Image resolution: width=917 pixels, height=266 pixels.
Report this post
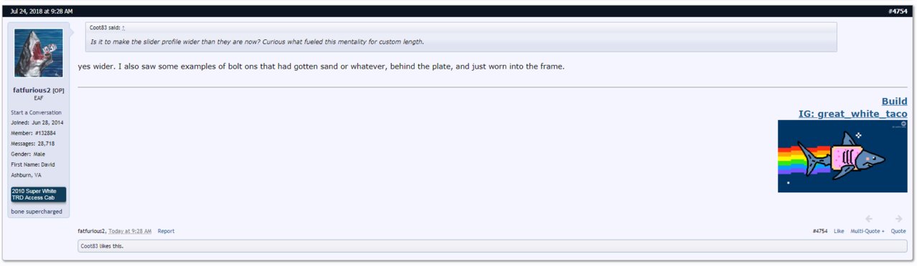pos(166,231)
